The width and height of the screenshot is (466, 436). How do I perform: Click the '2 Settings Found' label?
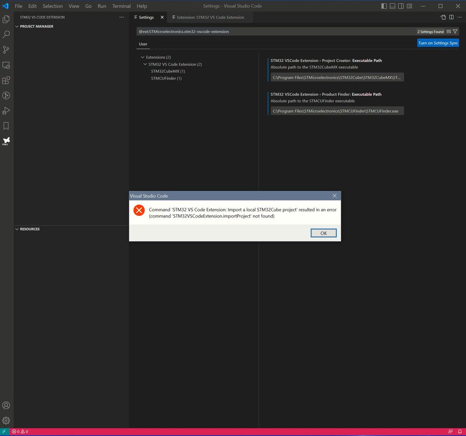pos(431,32)
